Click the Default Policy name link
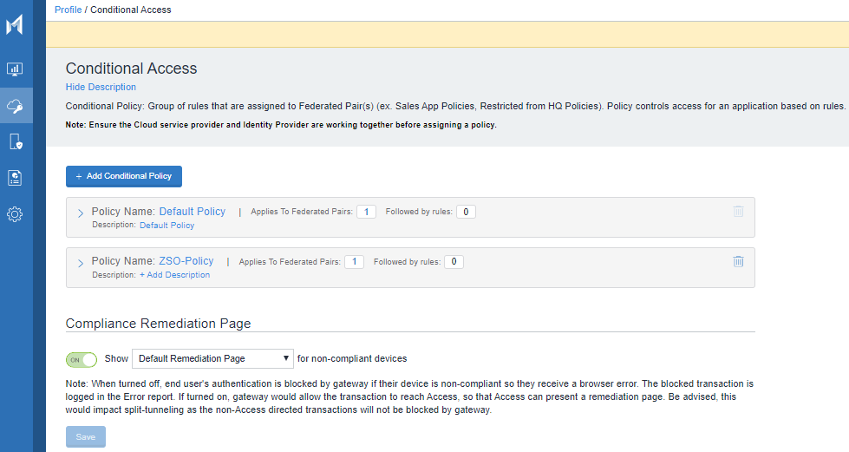 tap(192, 211)
